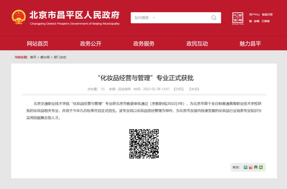Screen dimensions: 287x189
Task: Share article to QQ Zone star icon
Action: (246, 167)
